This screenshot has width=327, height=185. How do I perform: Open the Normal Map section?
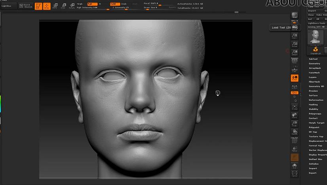[316, 145]
